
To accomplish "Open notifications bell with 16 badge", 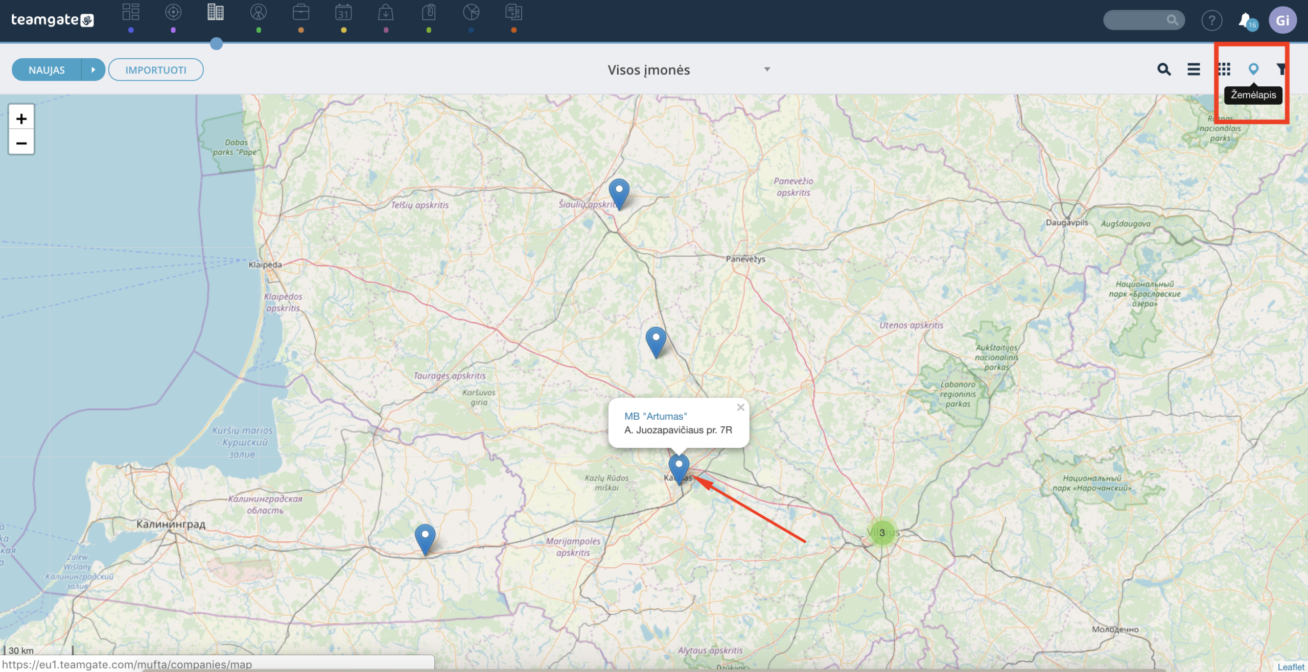I will (1247, 21).
